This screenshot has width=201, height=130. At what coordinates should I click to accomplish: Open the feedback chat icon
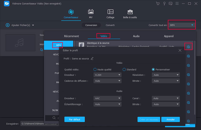[171, 4]
